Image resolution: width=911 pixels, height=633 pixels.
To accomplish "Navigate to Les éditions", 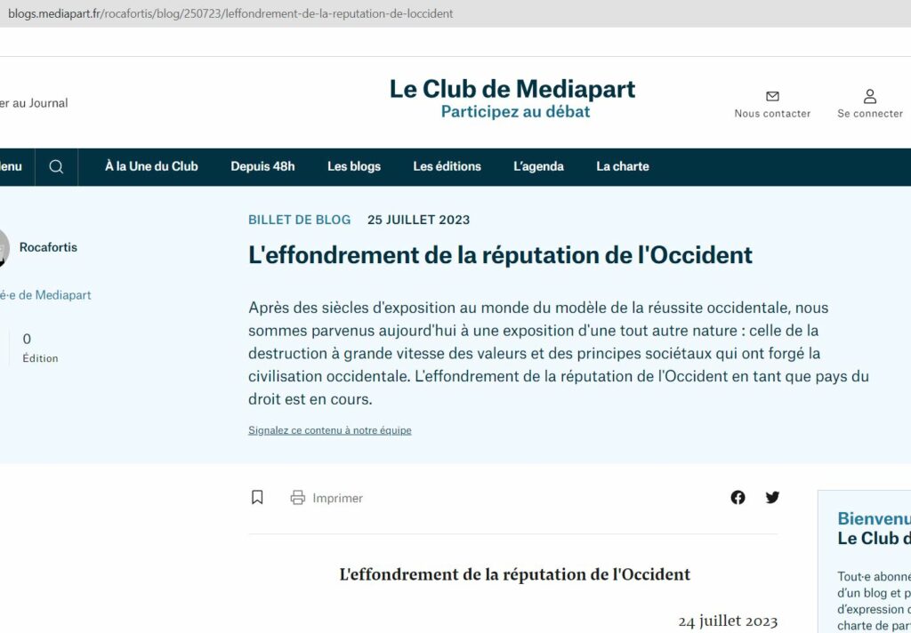I will point(447,166).
